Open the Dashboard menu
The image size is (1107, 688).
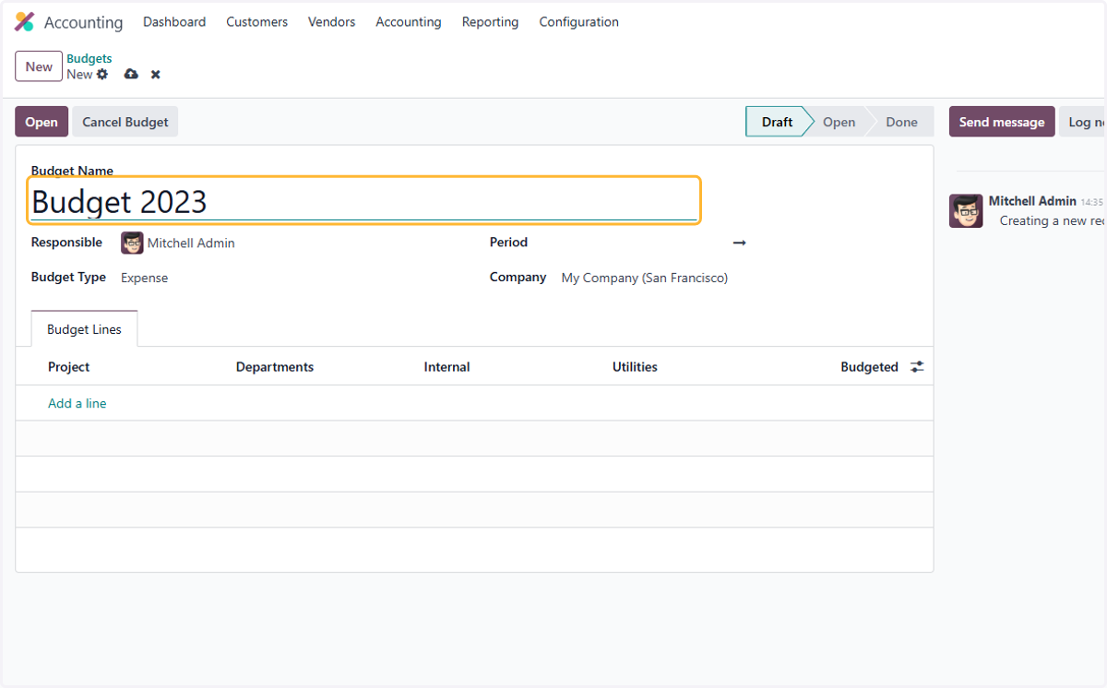point(174,22)
